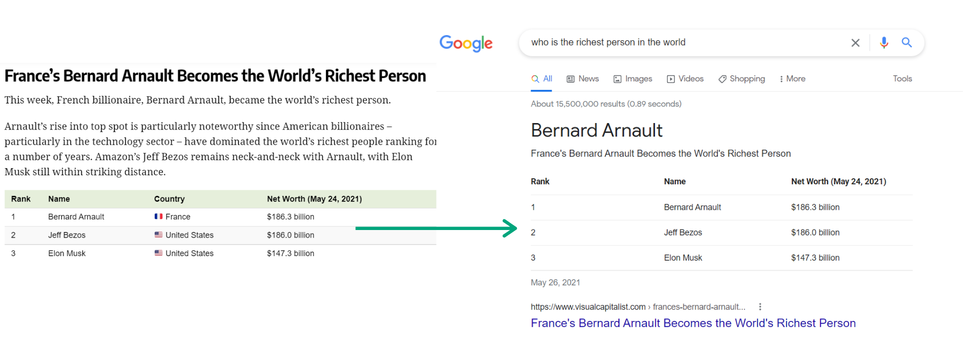
Task: Switch to the News tab
Action: pyautogui.click(x=583, y=79)
